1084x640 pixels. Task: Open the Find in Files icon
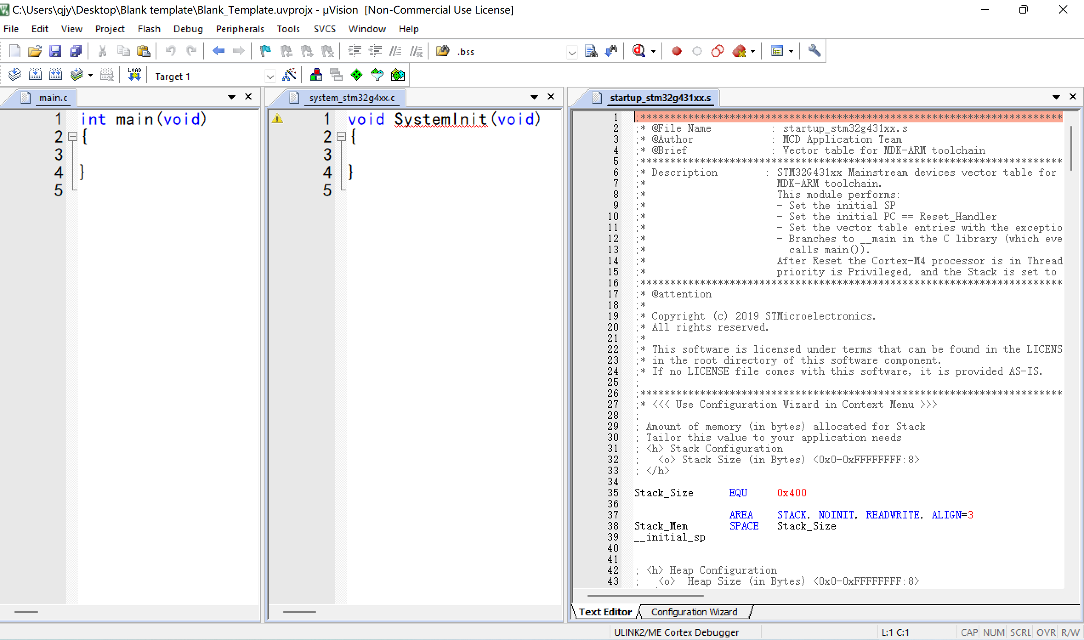pyautogui.click(x=443, y=51)
